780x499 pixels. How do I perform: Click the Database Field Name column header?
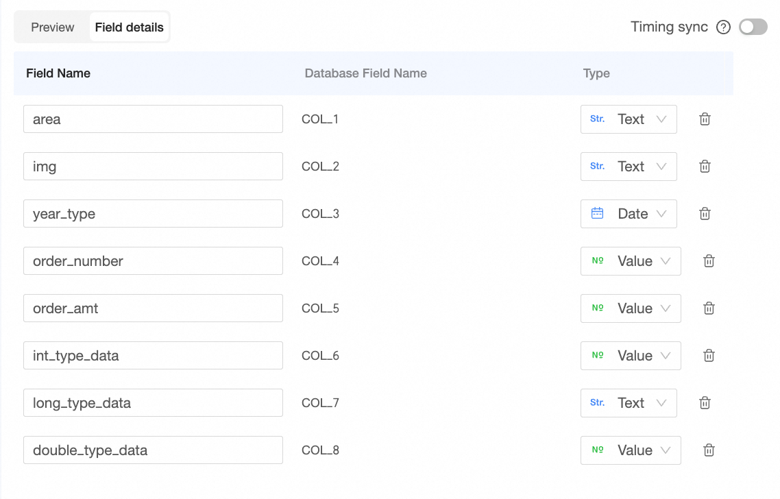(365, 73)
